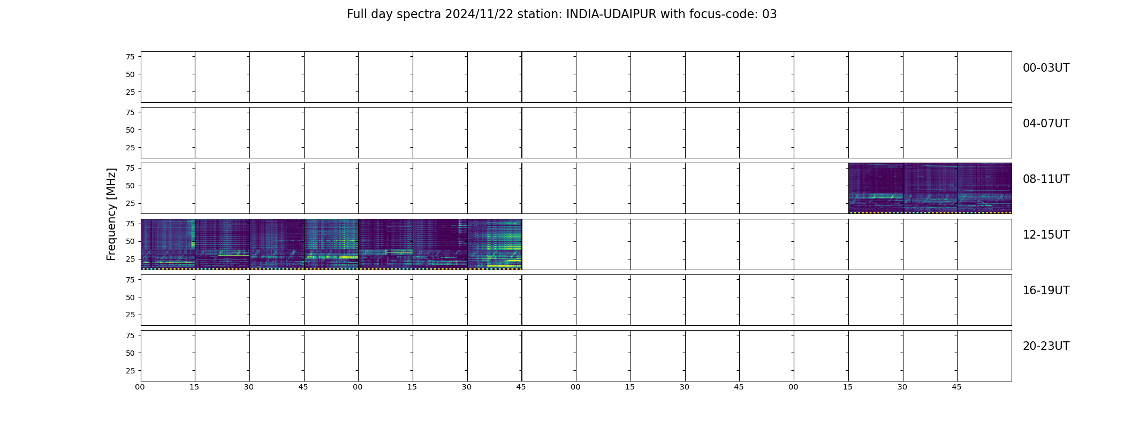Click the 'Frequency [MHz]' axis label
This screenshot has height=428, width=1124.
111,214
